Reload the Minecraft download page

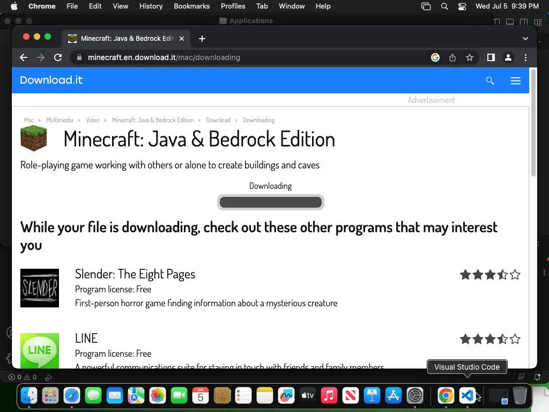tap(58, 57)
